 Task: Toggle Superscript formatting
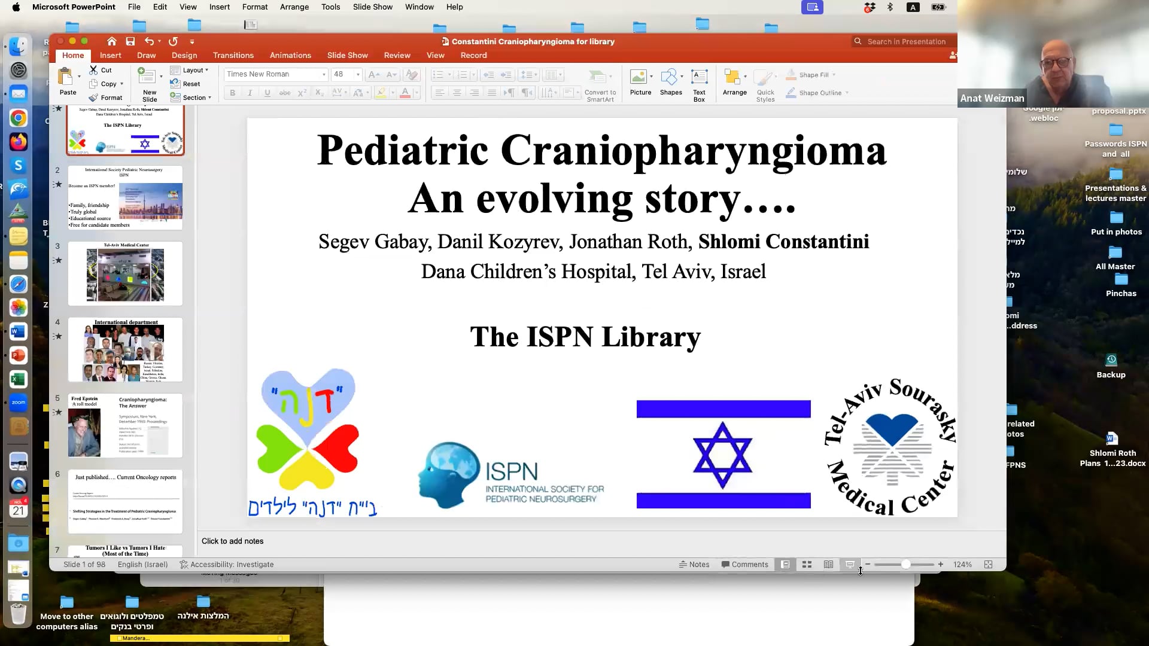302,93
